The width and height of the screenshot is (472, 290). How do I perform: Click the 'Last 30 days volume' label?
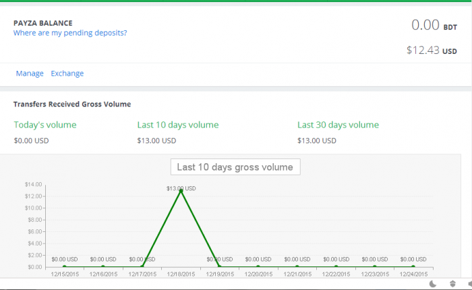point(338,125)
